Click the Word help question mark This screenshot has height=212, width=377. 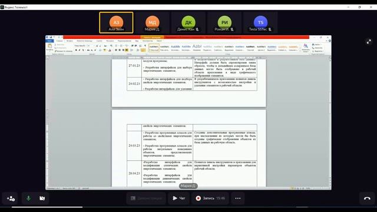tap(330, 41)
